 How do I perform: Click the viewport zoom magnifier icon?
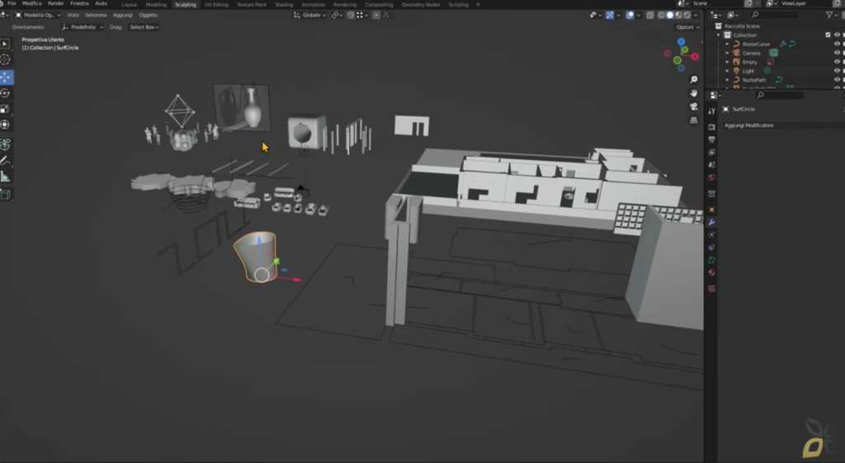(x=693, y=80)
